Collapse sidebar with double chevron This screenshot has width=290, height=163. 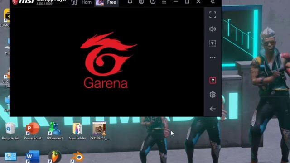[x=213, y=2]
